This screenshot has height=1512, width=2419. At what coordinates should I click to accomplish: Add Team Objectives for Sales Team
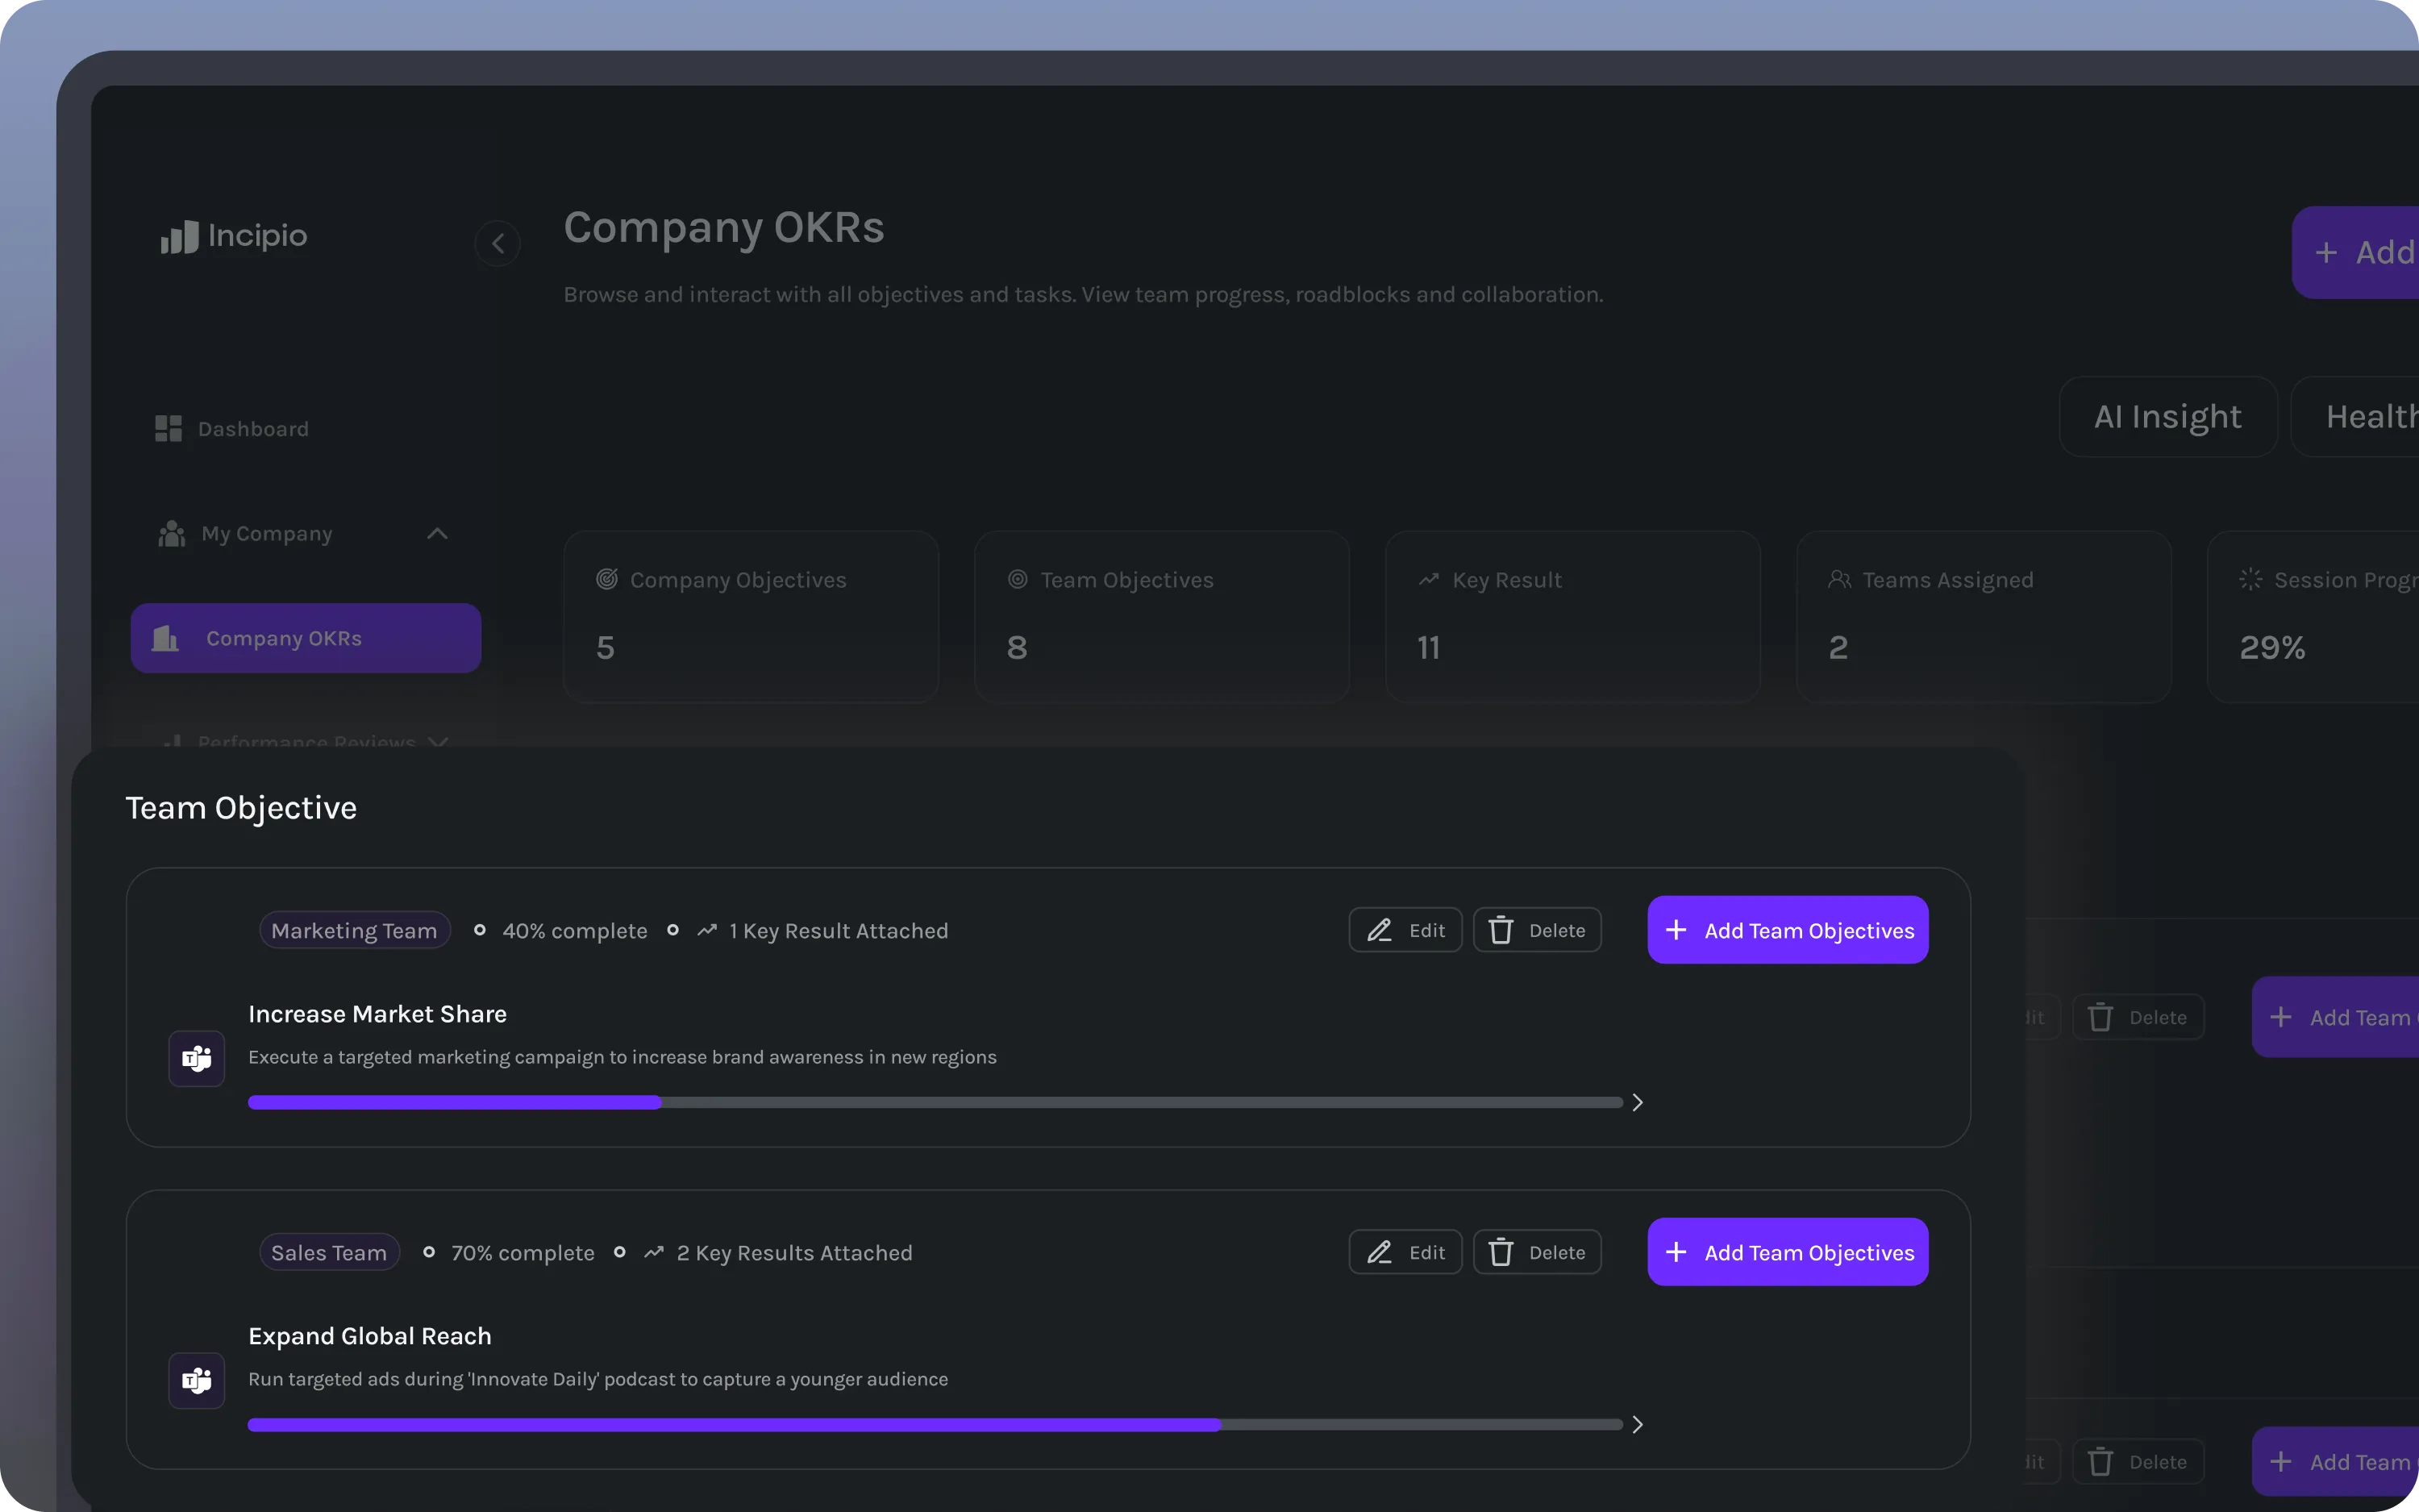click(x=1788, y=1252)
